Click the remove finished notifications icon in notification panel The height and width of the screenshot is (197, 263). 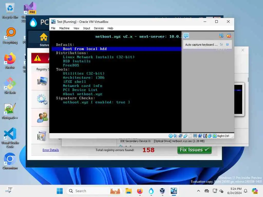[x=229, y=35]
